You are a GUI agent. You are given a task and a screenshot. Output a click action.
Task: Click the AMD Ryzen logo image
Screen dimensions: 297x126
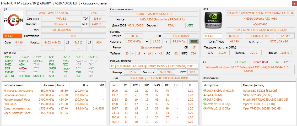[14, 20]
